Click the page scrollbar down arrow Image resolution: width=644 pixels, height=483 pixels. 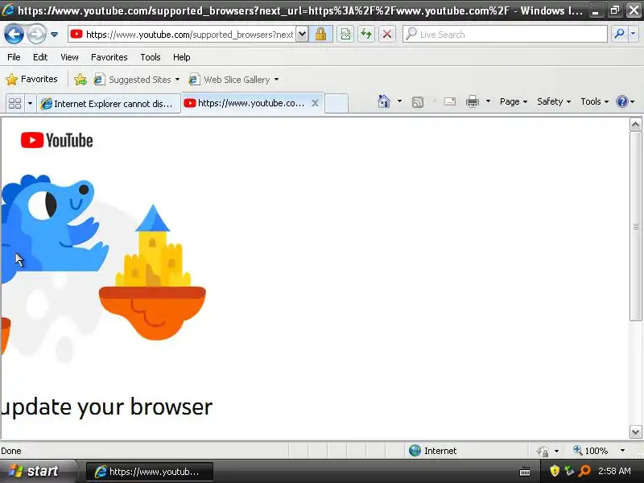point(635,431)
